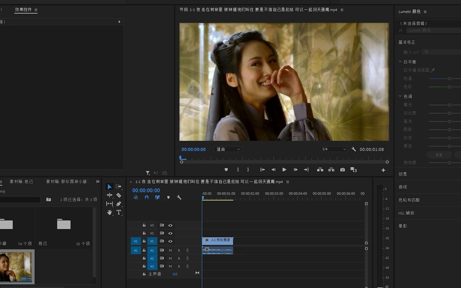The width and height of the screenshot is (461, 288).
Task: Open timeline display settings wrench
Action: coord(179,197)
